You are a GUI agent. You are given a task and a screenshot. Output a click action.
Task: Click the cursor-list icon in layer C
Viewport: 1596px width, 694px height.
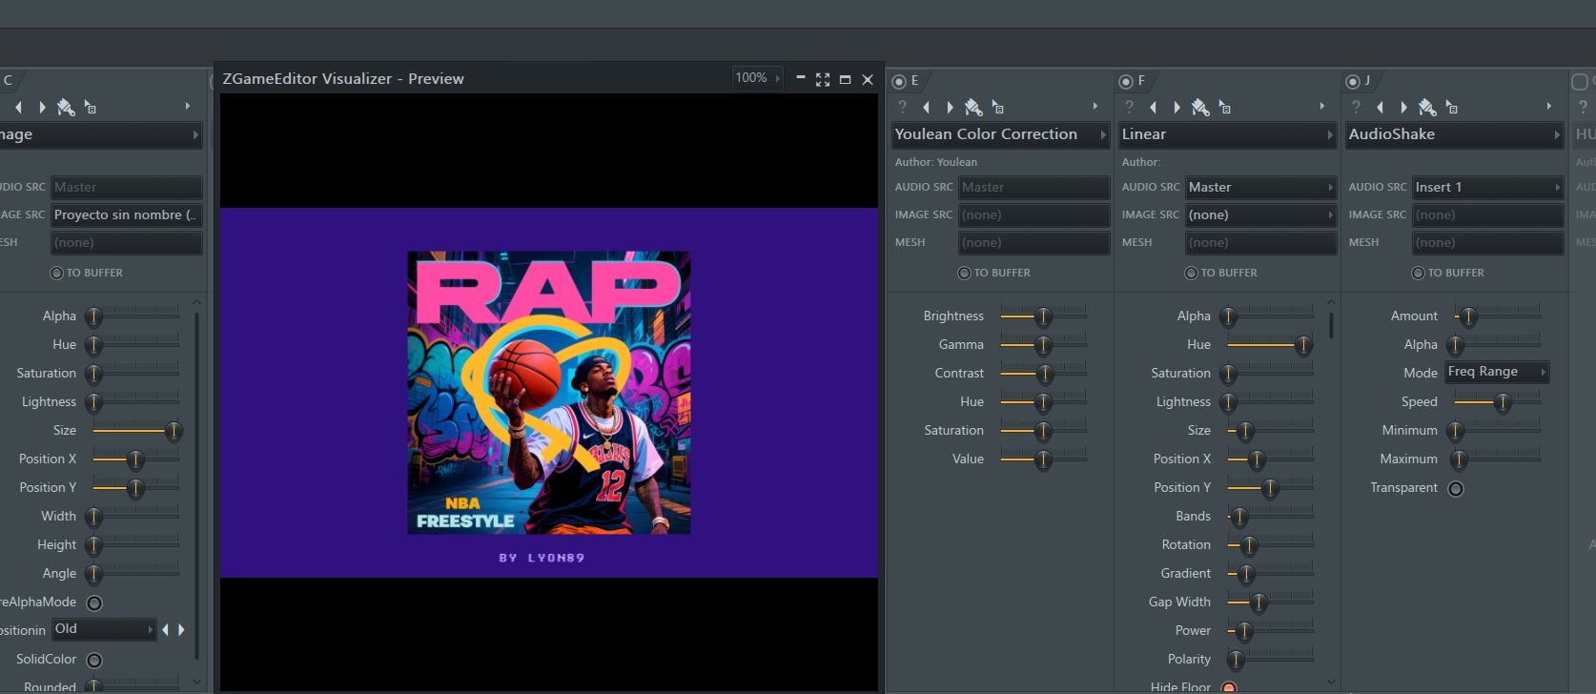tap(90, 107)
